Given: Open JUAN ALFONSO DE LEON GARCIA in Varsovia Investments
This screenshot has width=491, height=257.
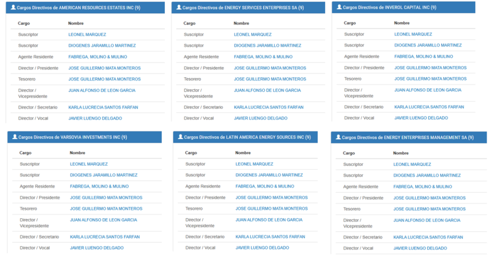Looking at the screenshot, I should (x=104, y=220).
